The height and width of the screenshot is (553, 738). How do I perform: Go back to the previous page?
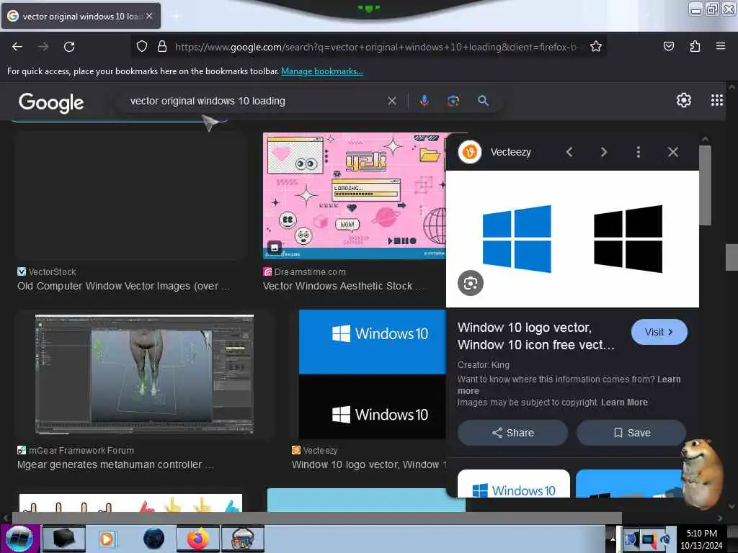(17, 47)
